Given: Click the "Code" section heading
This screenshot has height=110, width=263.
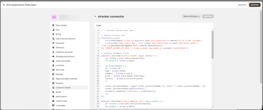Looking at the screenshot, I should coord(99,25).
